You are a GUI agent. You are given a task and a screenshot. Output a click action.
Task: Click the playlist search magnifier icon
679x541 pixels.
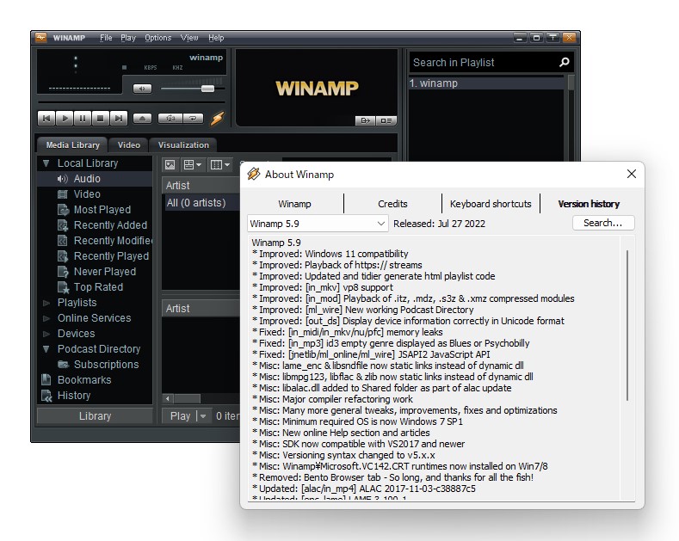564,62
